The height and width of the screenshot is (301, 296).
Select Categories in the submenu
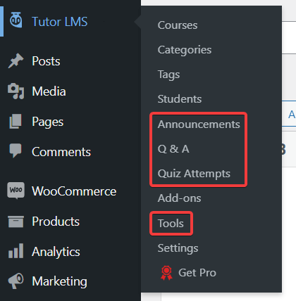185,50
